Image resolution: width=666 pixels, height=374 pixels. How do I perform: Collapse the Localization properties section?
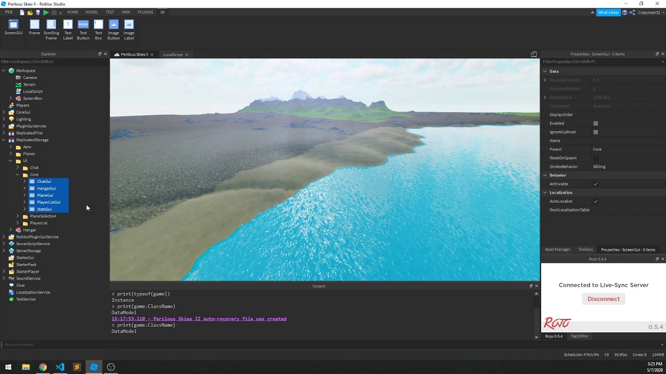click(545, 193)
